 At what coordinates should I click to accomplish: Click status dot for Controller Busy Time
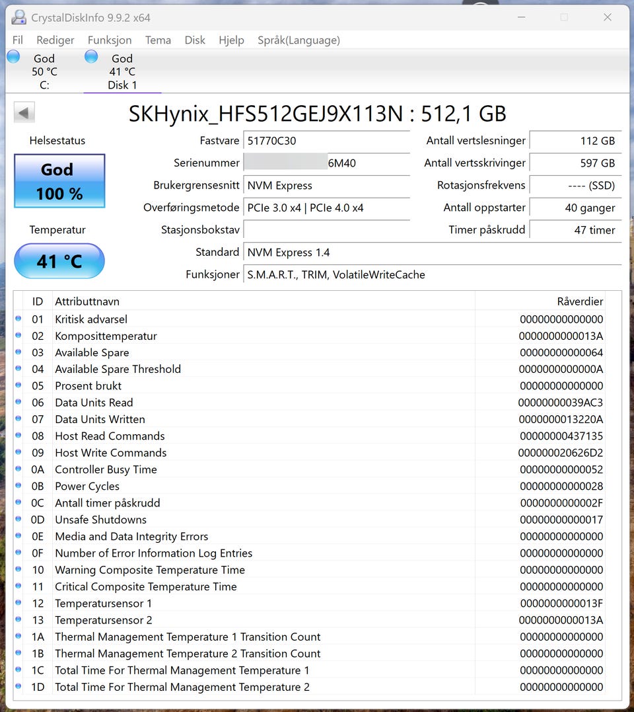tap(18, 469)
